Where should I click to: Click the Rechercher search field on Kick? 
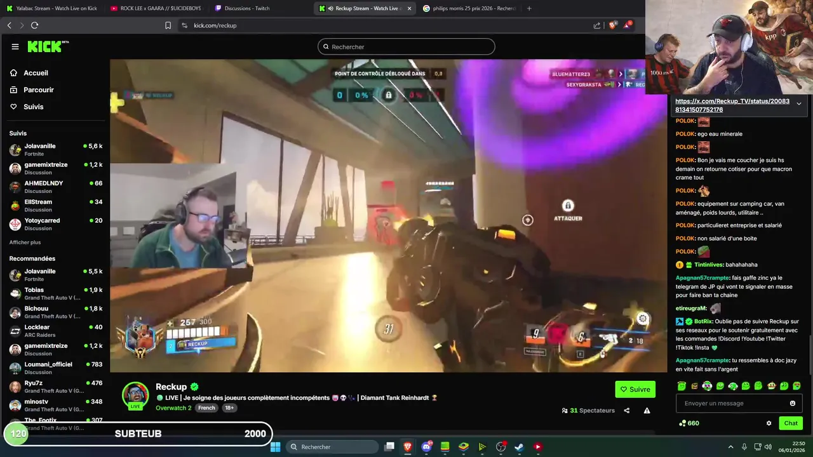[406, 47]
